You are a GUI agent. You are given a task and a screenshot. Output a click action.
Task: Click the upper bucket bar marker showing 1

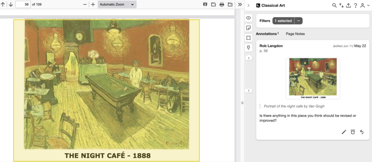(x=248, y=58)
